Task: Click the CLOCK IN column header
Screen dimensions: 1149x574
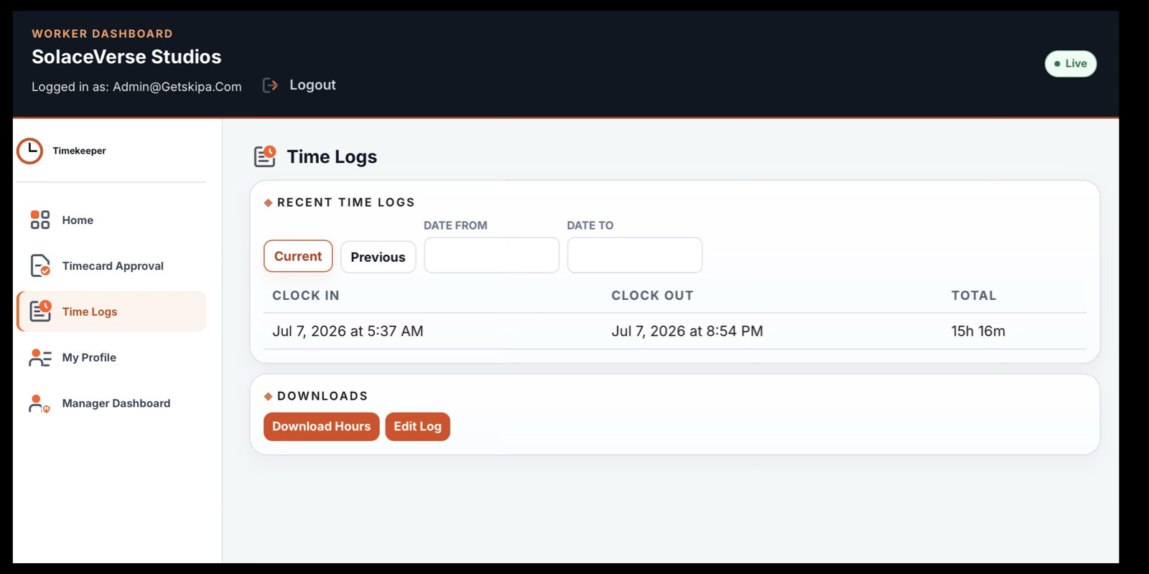Action: tap(306, 296)
